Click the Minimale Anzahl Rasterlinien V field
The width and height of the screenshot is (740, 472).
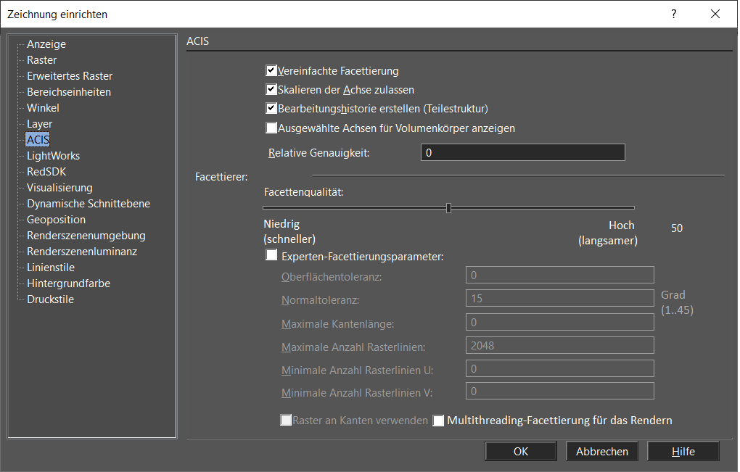tap(560, 391)
